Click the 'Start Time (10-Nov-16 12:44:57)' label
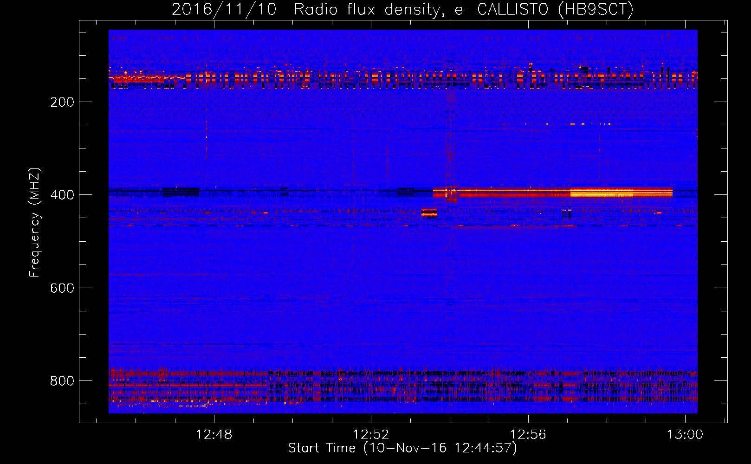The image size is (751, 464). pyautogui.click(x=402, y=448)
